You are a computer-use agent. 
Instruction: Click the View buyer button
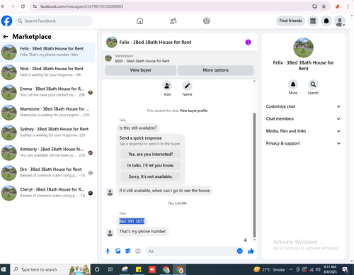click(x=140, y=70)
